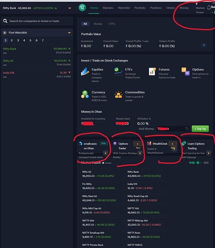This screenshot has height=248, width=215.
Task: Switch to watchlist page 4
Action: click(x=24, y=40)
